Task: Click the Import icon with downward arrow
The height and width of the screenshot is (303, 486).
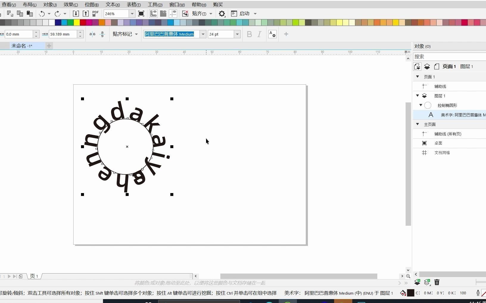Action: (x=76, y=14)
